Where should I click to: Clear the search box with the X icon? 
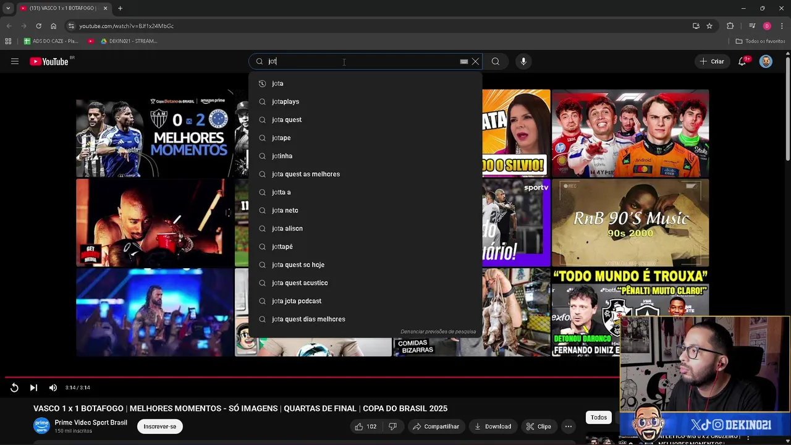[475, 61]
